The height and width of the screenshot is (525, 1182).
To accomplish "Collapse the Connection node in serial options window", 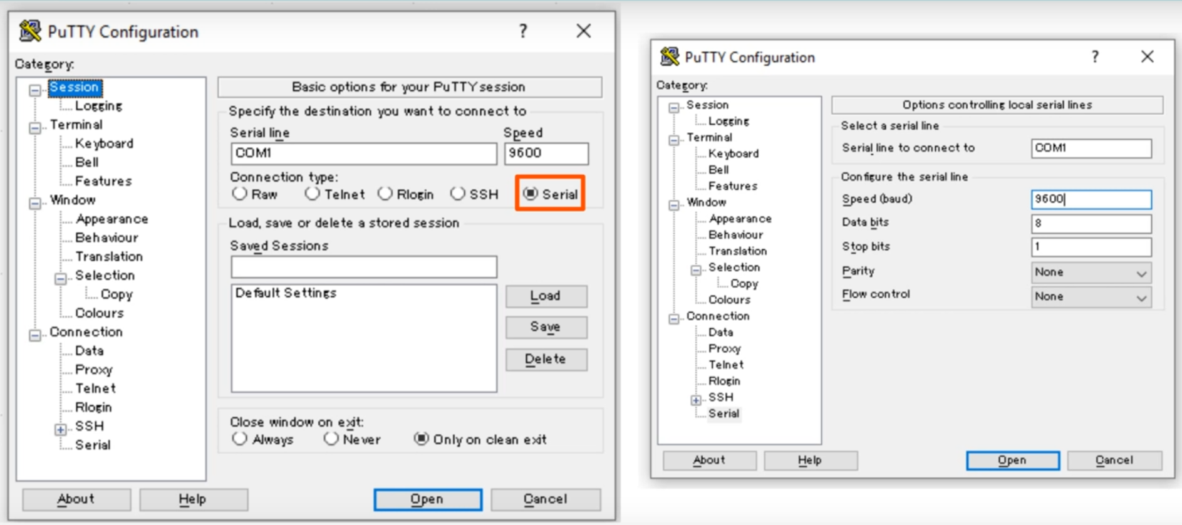I will 673,319.
